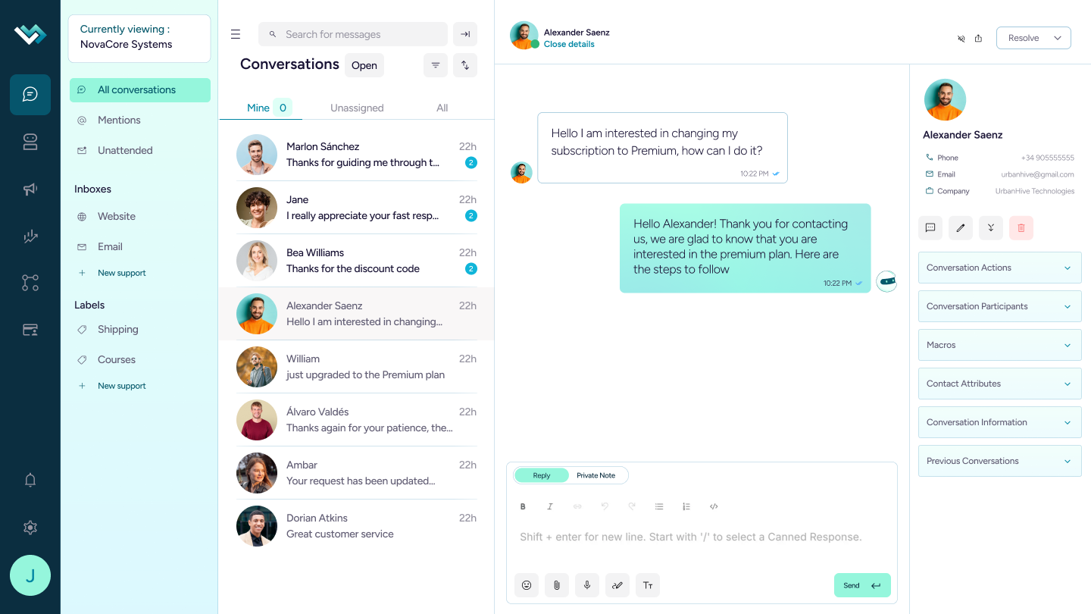Click the red delete contact trash icon

[x=1021, y=227]
